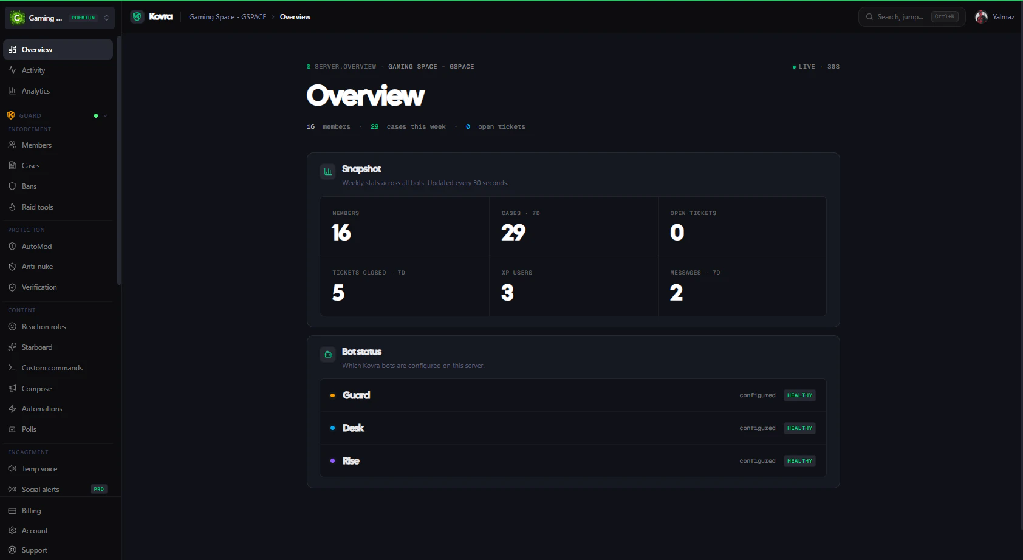The image size is (1023, 560).
Task: Click the Starboard icon
Action: [x=12, y=347]
